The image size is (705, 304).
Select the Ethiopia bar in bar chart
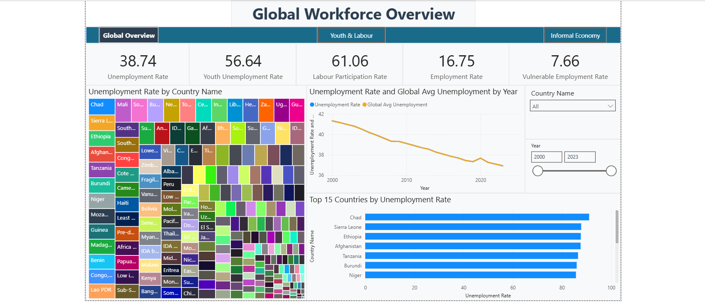[x=473, y=236]
